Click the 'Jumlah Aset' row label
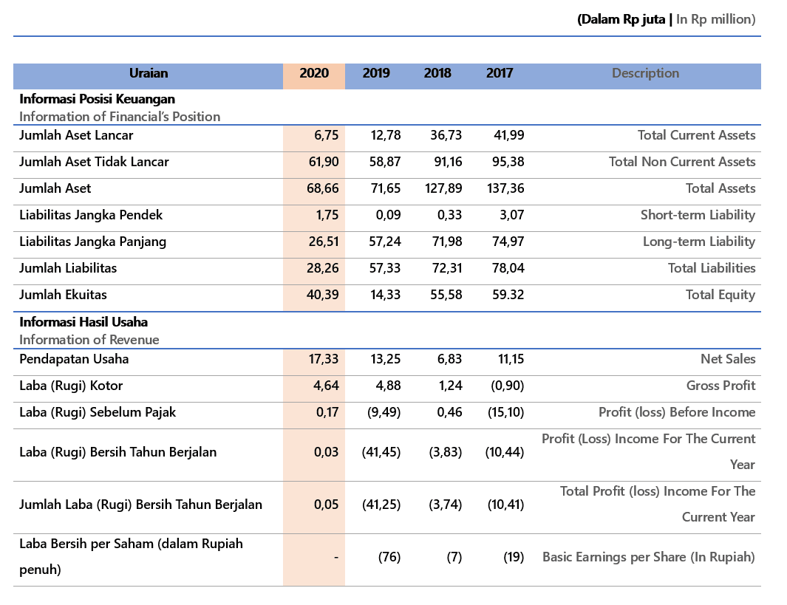Viewport: 787px width, 605px height. pos(55,188)
